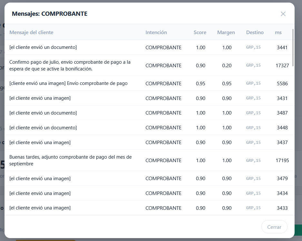
Task: Click the ms value 5586
Action: pos(282,83)
